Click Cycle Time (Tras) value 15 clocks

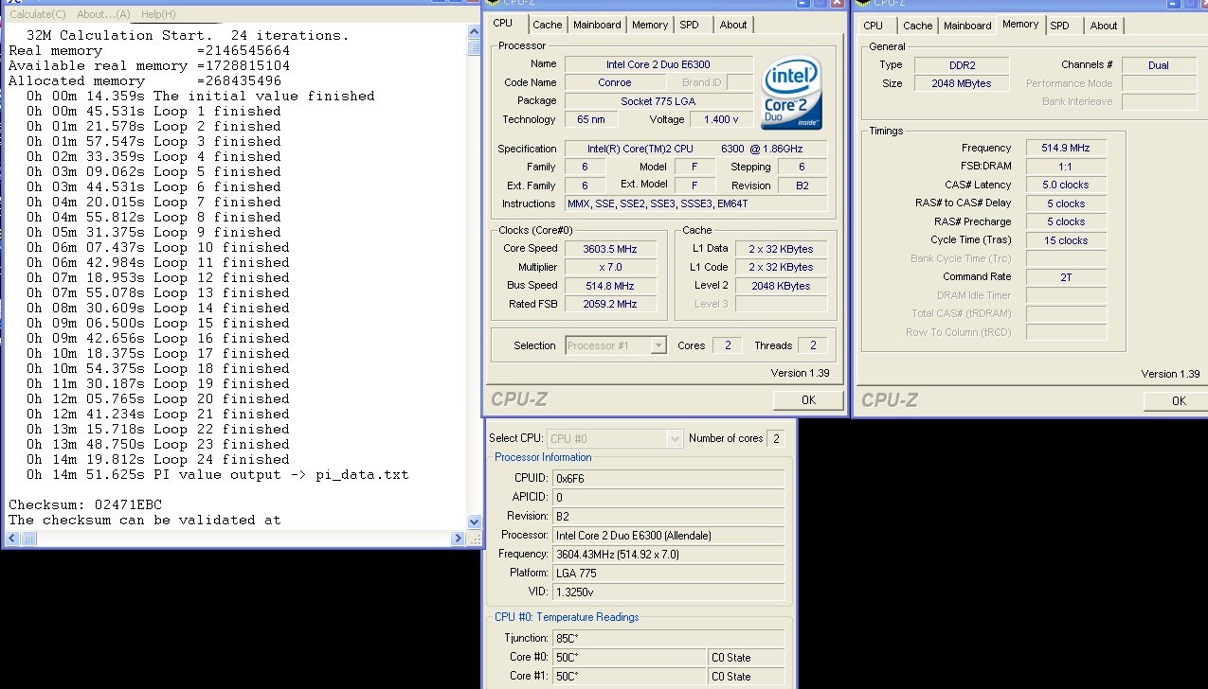pyautogui.click(x=1066, y=240)
